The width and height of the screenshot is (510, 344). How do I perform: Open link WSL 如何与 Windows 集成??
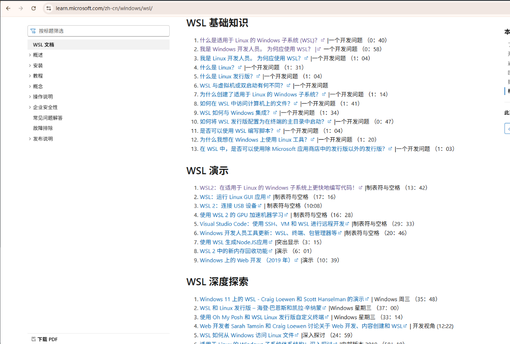point(235,113)
